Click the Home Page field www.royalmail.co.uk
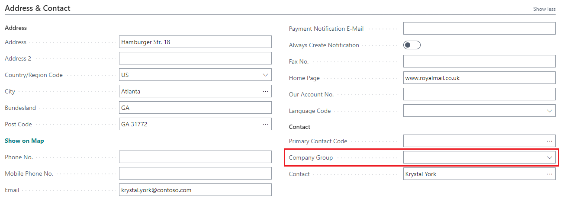 pyautogui.click(x=479, y=78)
